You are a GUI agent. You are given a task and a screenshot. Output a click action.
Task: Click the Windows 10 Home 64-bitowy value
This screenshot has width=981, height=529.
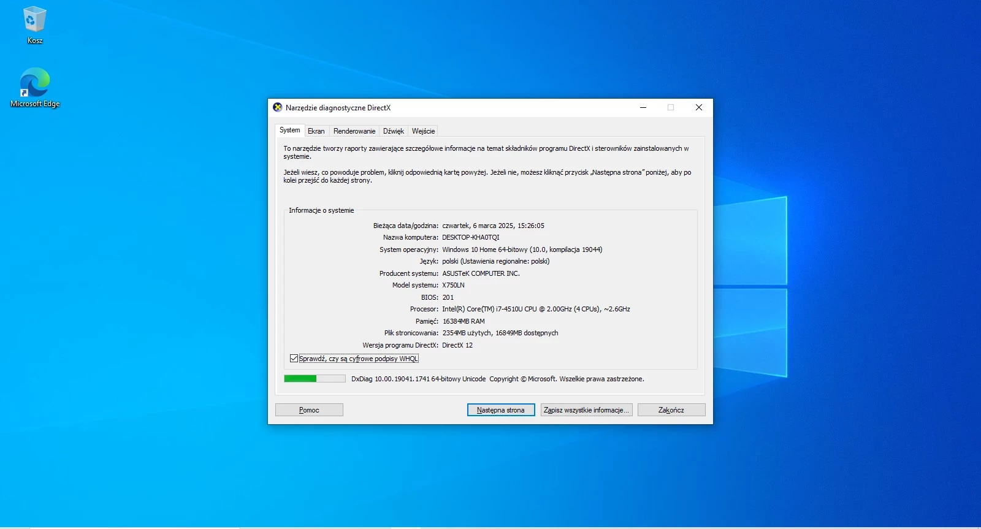[522, 249]
